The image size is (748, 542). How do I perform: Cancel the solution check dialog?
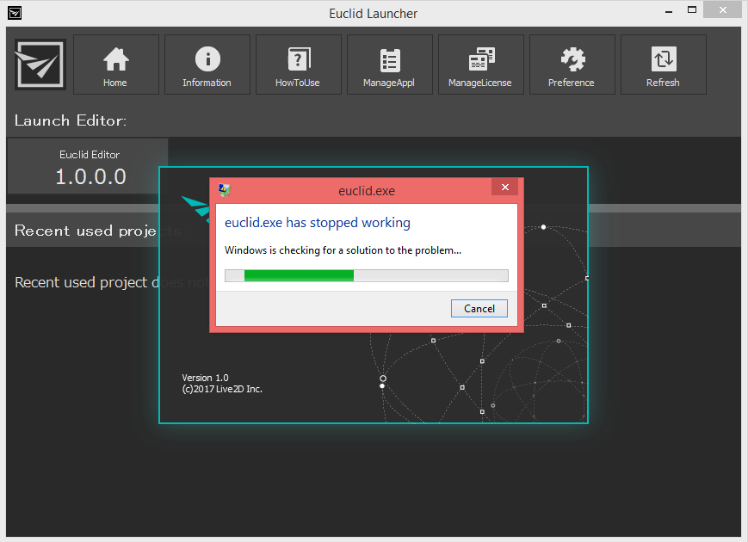(x=479, y=308)
